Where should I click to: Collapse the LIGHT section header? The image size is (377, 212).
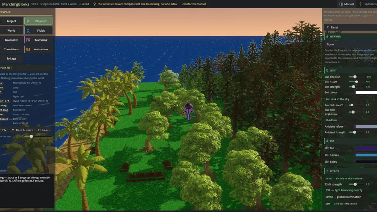click(x=350, y=70)
